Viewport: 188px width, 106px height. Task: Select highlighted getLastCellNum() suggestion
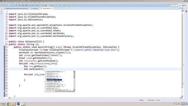click(54, 80)
